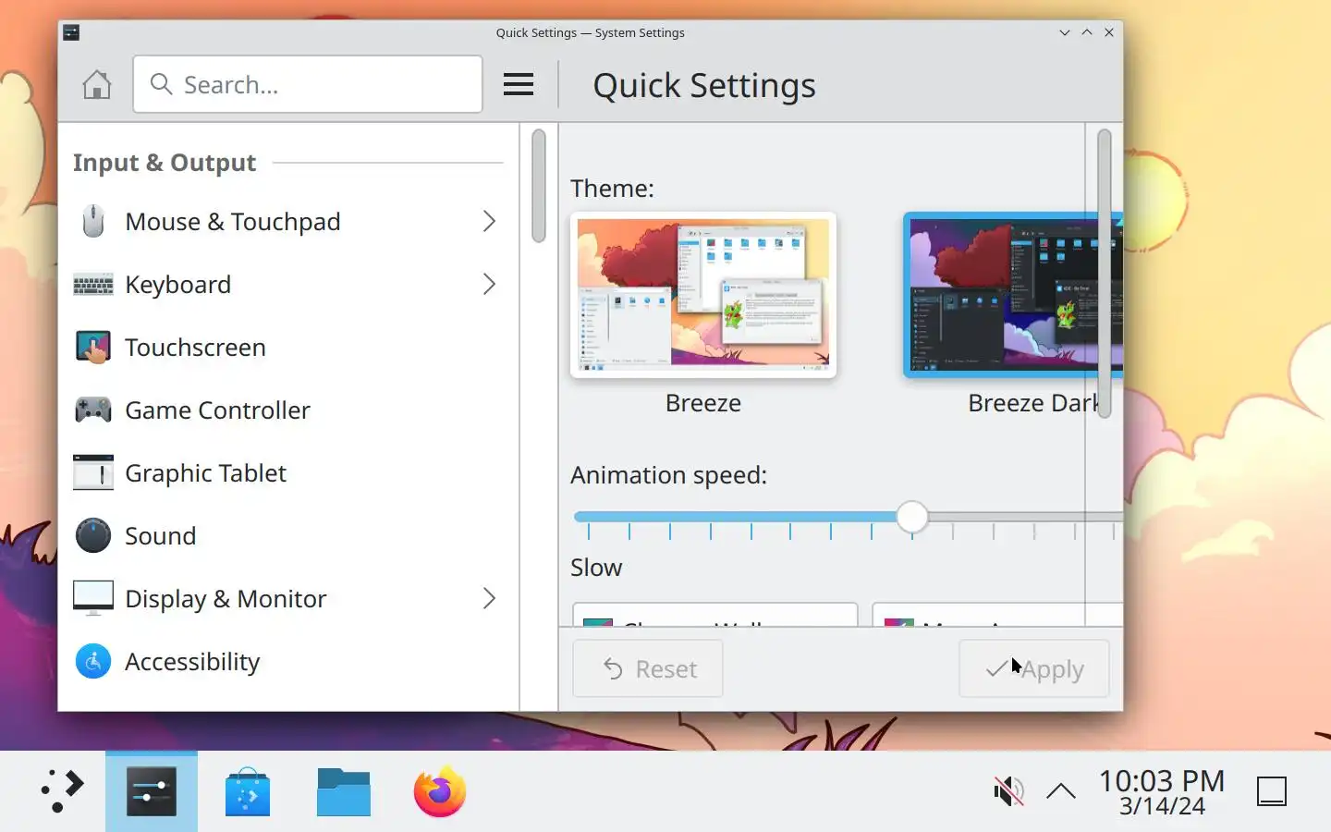The height and width of the screenshot is (832, 1331).
Task: Open the application launcher in the taskbar
Action: click(61, 791)
